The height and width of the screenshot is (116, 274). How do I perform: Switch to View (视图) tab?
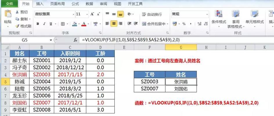click(x=118, y=4)
